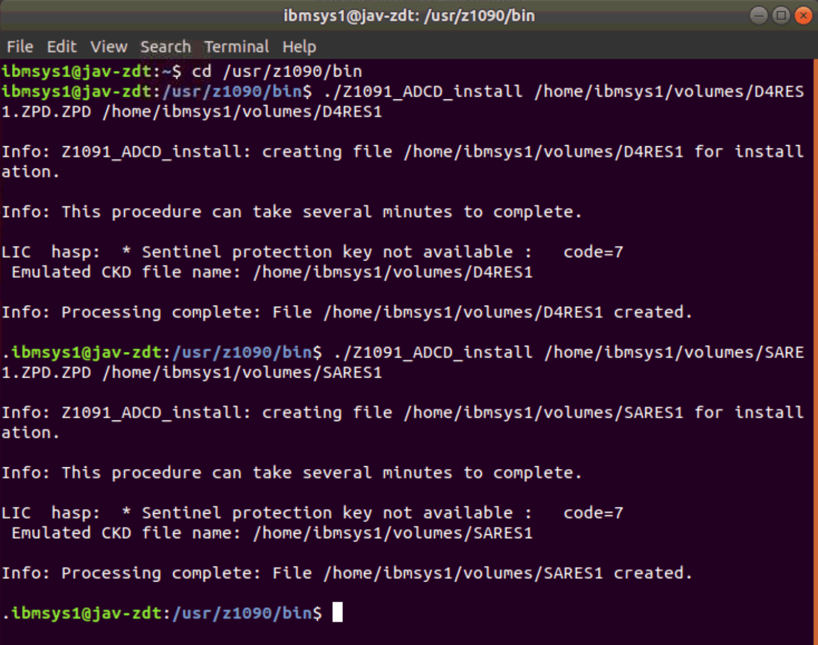Close the terminal with the orange X
818x645 pixels.
pyautogui.click(x=803, y=15)
